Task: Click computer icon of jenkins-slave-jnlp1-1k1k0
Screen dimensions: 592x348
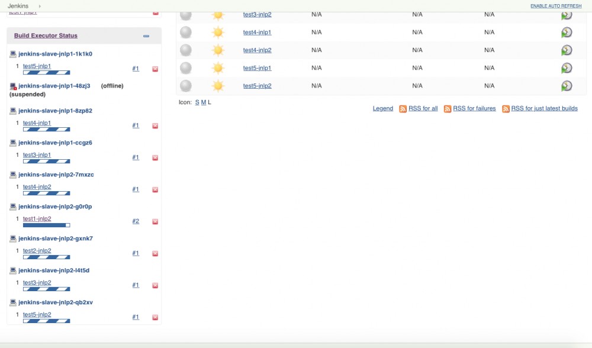Action: pyautogui.click(x=13, y=54)
